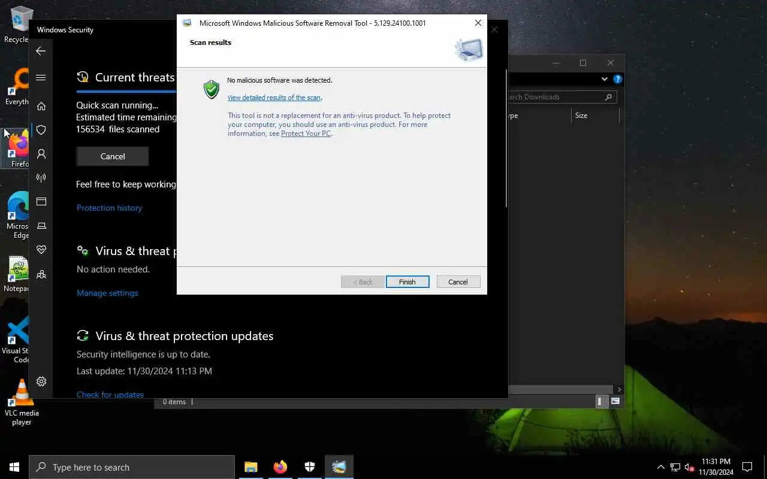Open Home in Windows Security sidebar
The height and width of the screenshot is (479, 767).
click(x=41, y=106)
